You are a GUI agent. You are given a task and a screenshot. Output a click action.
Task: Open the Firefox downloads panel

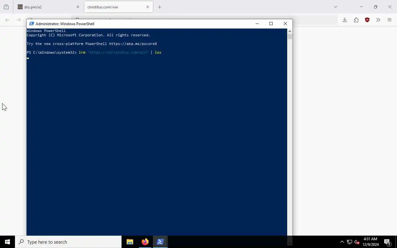[345, 20]
